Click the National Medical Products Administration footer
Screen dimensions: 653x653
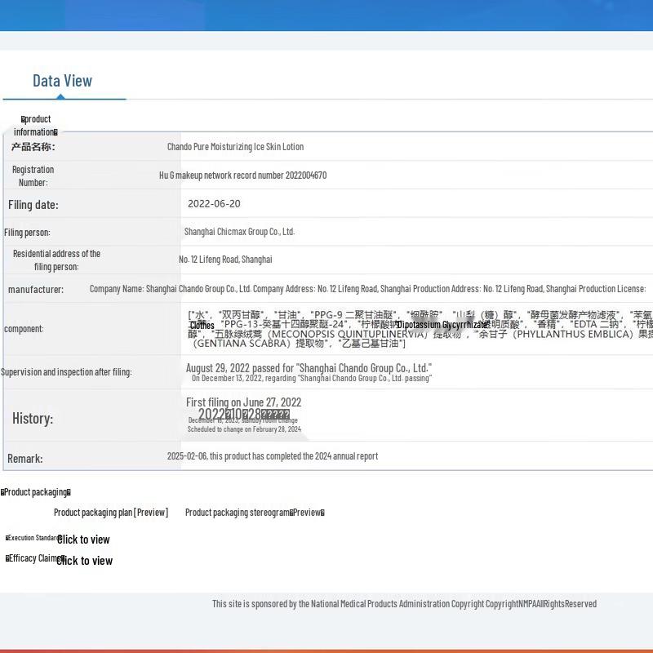click(404, 604)
